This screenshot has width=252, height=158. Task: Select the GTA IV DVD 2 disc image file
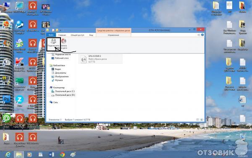[101, 59]
